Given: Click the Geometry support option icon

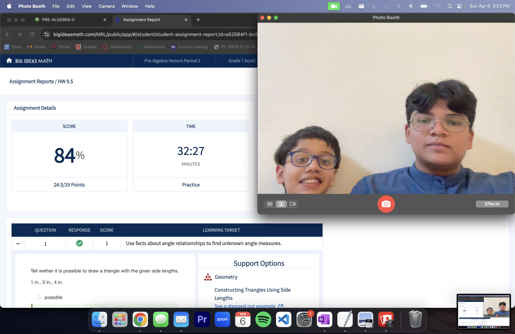Looking at the screenshot, I should (208, 277).
